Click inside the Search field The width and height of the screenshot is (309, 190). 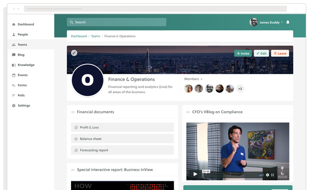[x=116, y=22]
